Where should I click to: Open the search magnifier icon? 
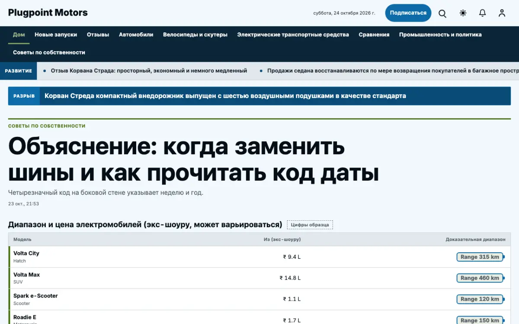click(442, 13)
